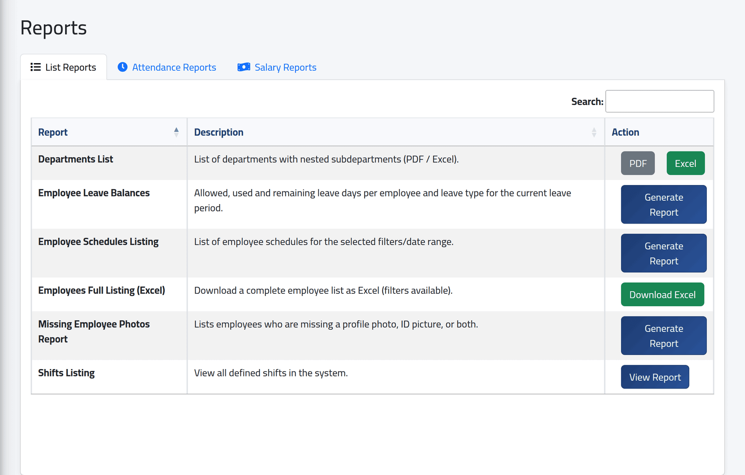745x475 pixels.
Task: Click the list icon on List Reports tab
Action: pyautogui.click(x=35, y=67)
